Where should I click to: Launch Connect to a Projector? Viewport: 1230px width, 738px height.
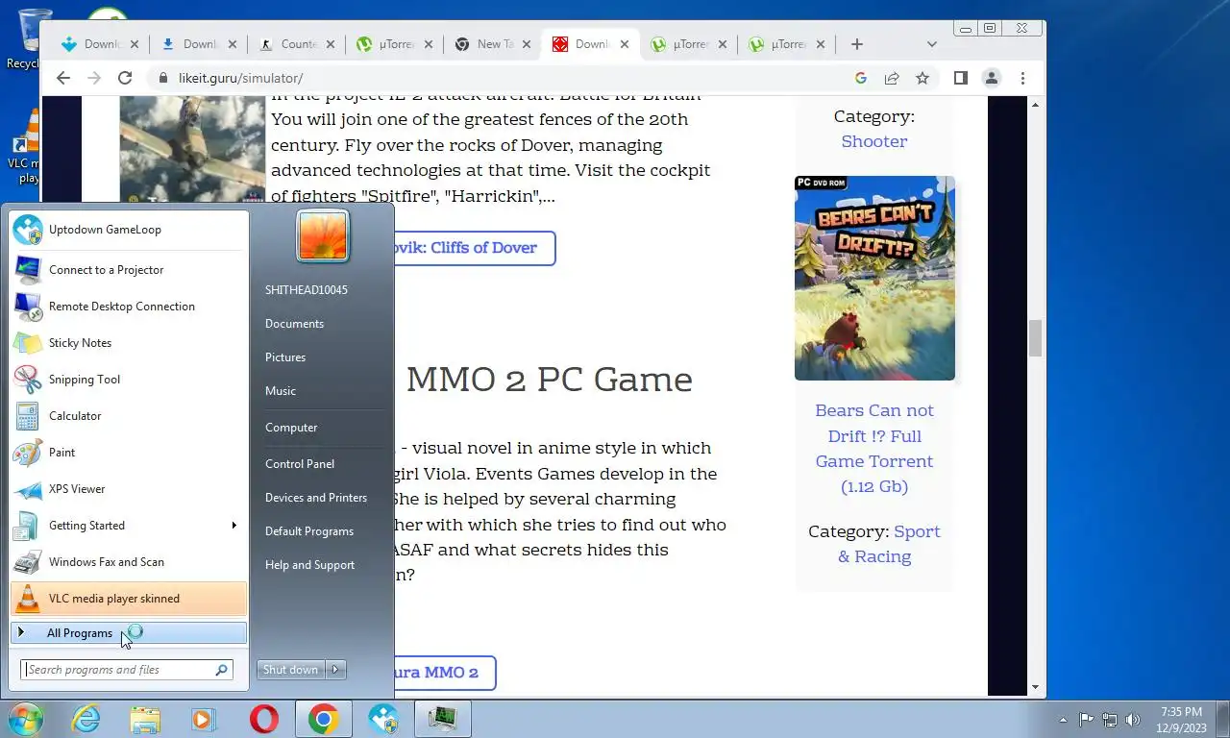129,270
